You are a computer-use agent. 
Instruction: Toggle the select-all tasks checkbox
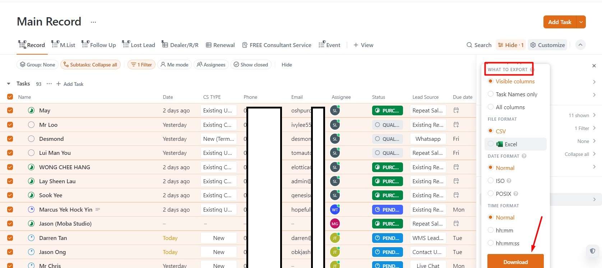10,97
